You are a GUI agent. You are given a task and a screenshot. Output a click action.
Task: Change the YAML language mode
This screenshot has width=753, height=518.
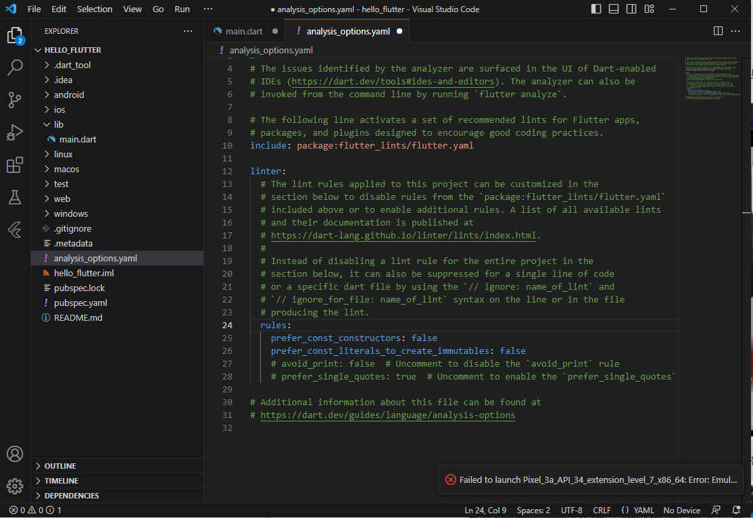[643, 510]
